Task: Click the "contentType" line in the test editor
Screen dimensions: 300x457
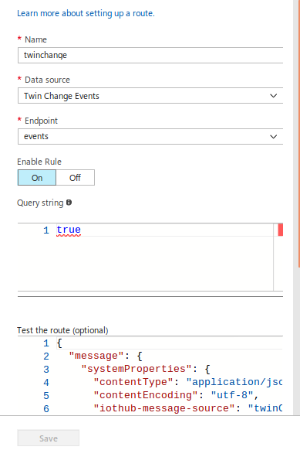Action: point(187,382)
